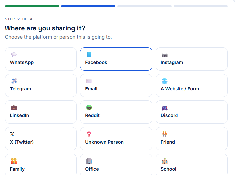The image size is (235, 175).
Task: Click the Discord game controller icon
Action: pos(164,108)
